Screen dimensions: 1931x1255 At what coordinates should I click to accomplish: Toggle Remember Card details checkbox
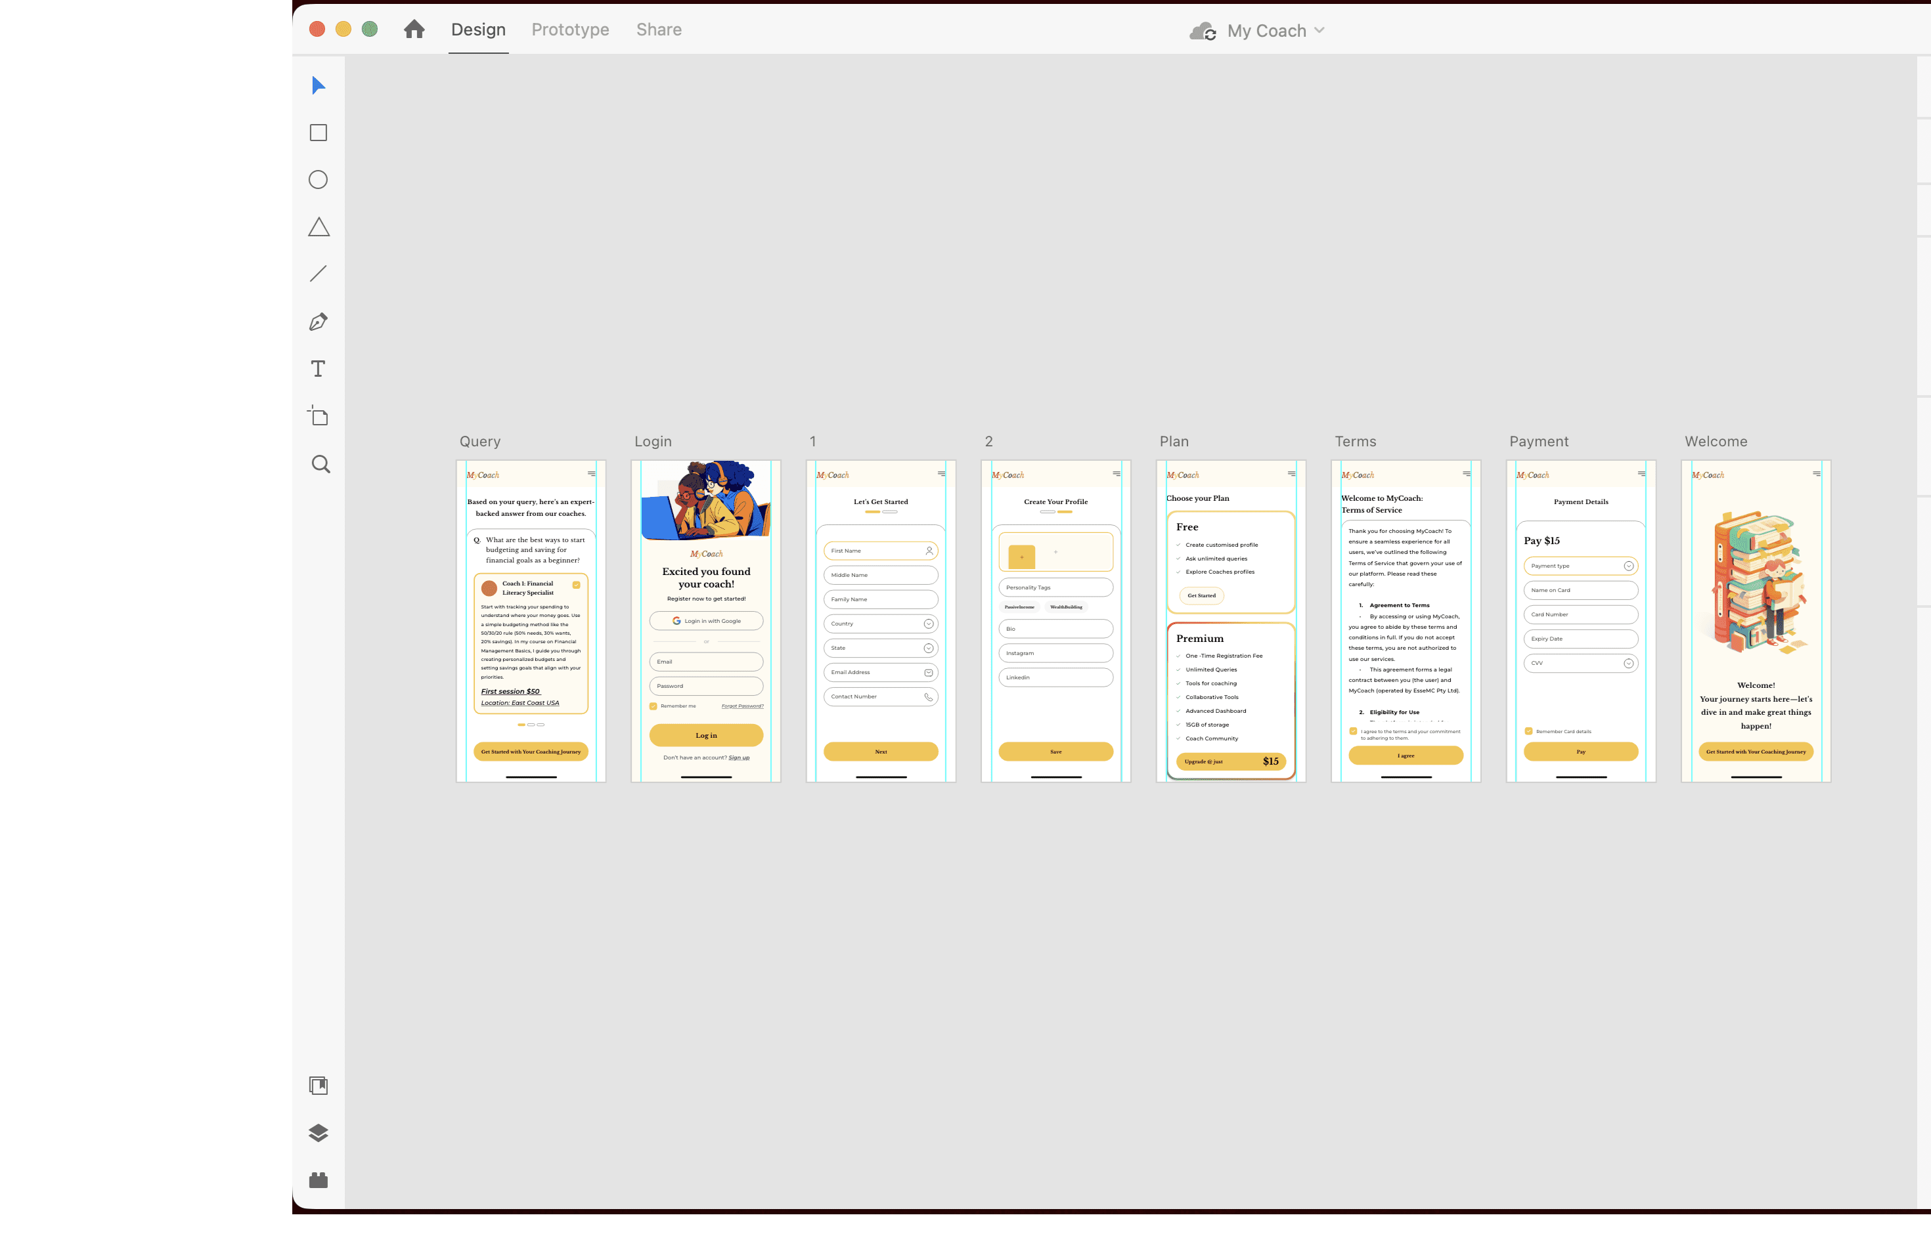click(x=1528, y=731)
